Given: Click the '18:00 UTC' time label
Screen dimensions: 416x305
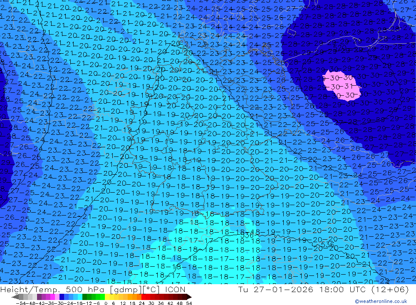Looking at the screenshot, I should [342, 289].
